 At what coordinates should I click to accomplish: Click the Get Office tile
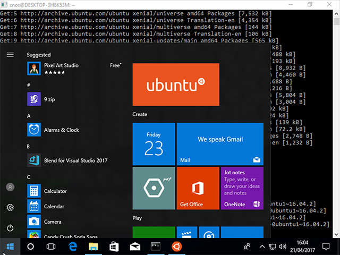pyautogui.click(x=198, y=188)
